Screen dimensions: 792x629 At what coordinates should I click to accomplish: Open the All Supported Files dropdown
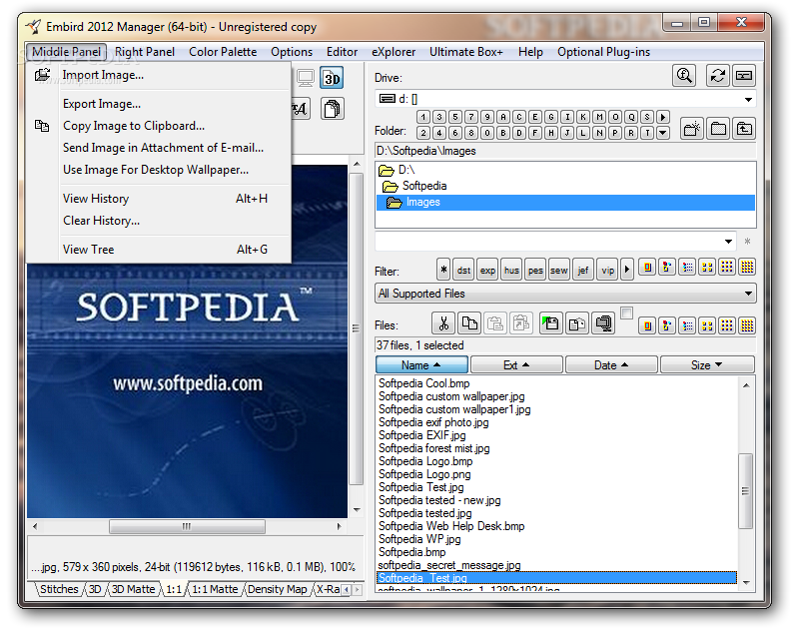tap(748, 294)
